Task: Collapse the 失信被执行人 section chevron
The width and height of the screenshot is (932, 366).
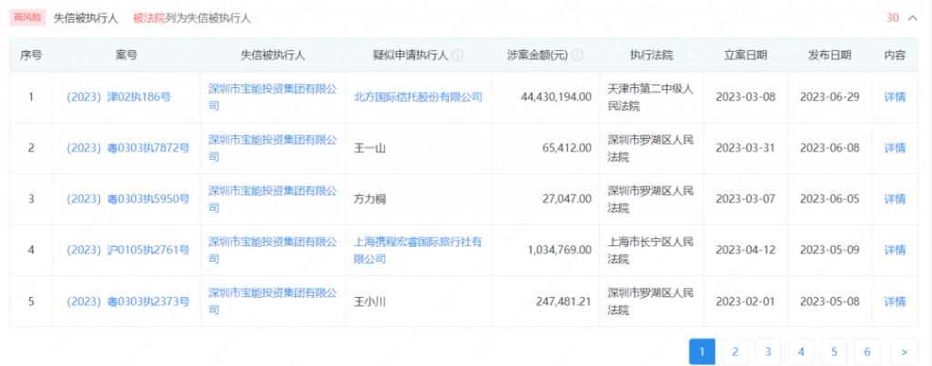Action: (x=913, y=18)
